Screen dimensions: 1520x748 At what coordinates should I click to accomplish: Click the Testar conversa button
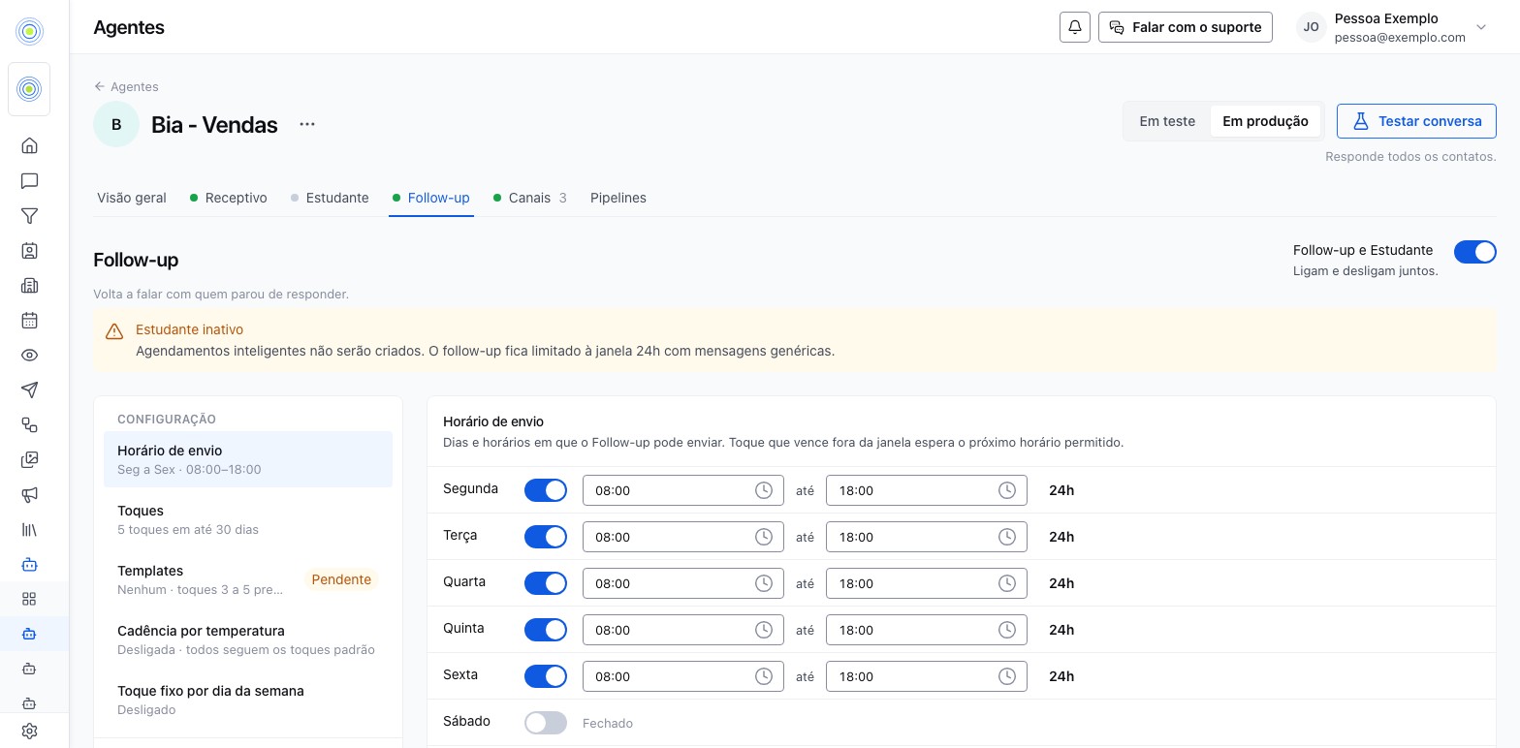(1416, 121)
